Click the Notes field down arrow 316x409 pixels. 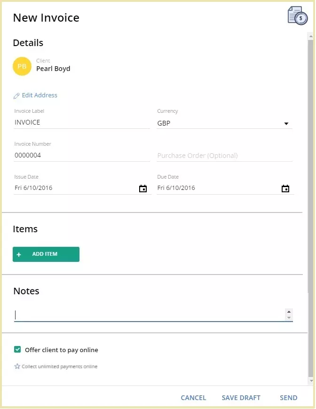[289, 318]
